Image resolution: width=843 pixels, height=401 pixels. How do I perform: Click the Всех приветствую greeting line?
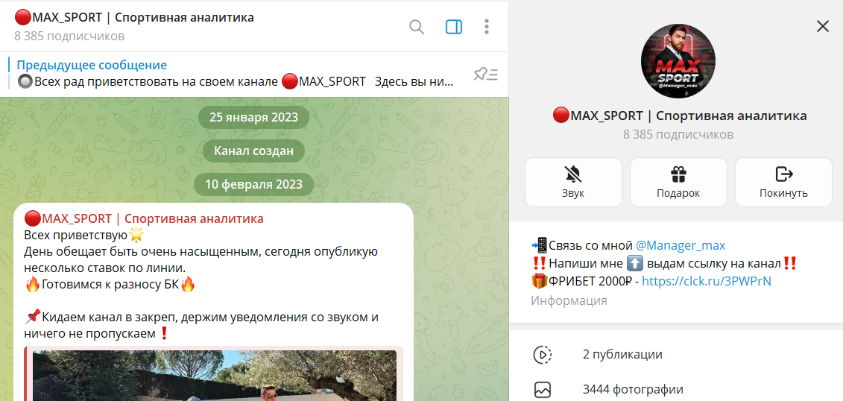pos(84,235)
